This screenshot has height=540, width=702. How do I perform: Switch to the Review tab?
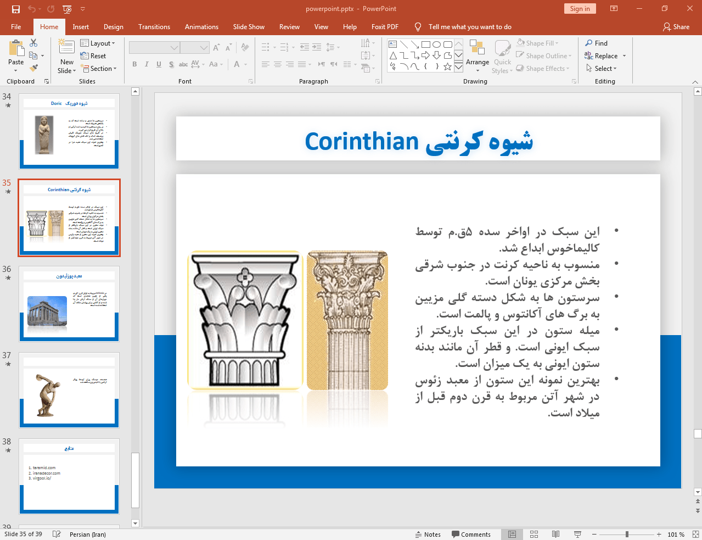click(289, 26)
